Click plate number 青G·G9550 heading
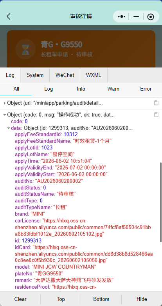This screenshot has width=162, height=306. tap(61, 44)
